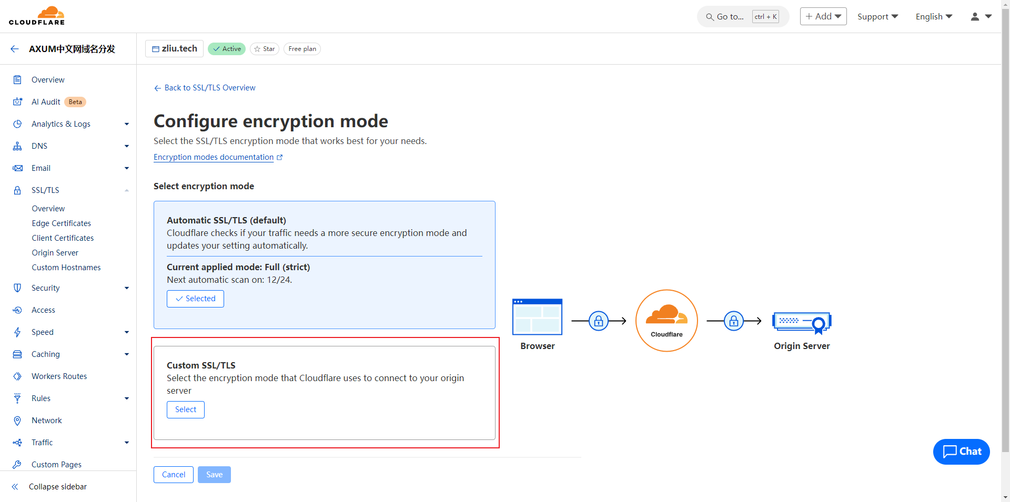Click external link icon after documentation link
Image resolution: width=1010 pixels, height=502 pixels.
[280, 157]
